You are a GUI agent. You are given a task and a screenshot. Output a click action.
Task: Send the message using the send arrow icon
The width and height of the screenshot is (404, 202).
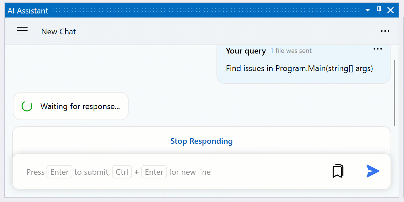[x=373, y=171]
